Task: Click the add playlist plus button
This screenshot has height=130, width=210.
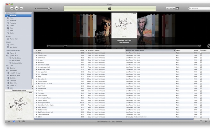Action: pos(9,121)
